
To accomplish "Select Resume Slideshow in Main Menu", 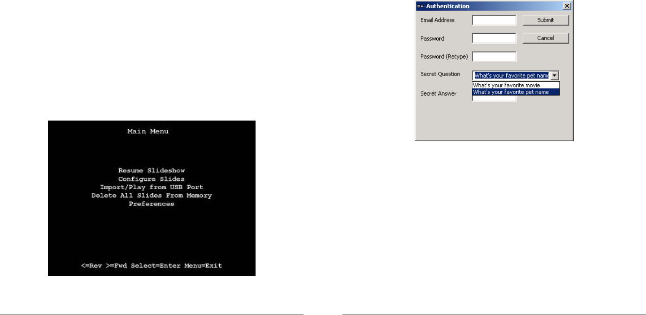I will coord(152,170).
